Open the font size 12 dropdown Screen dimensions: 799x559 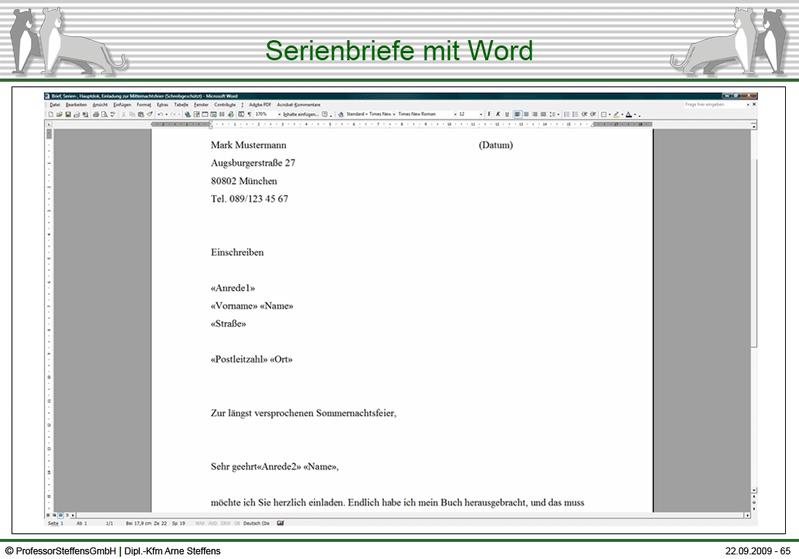tap(481, 114)
